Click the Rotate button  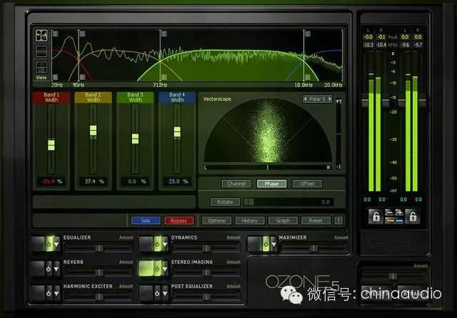226,202
